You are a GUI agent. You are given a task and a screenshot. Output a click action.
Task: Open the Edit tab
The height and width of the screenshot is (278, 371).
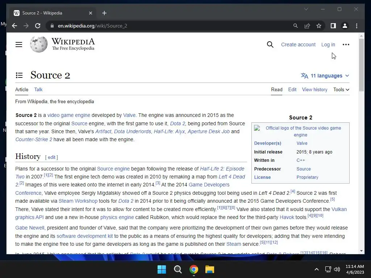coord(292,90)
